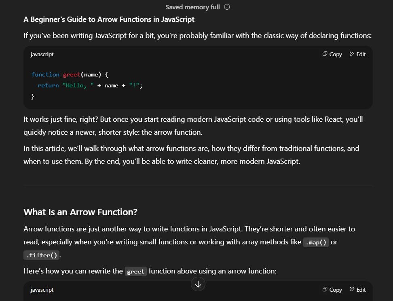Select the greet inline code chip
The width and height of the screenshot is (393, 301).
(135, 271)
